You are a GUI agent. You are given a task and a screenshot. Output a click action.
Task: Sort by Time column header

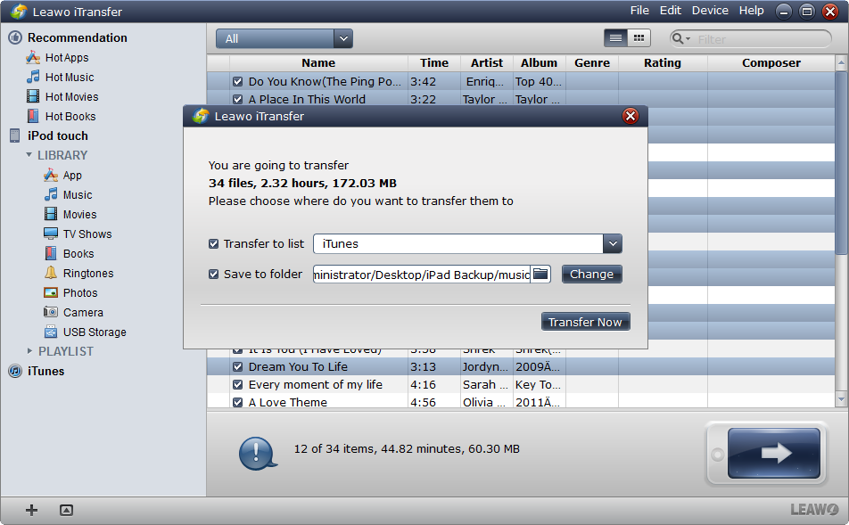point(434,62)
